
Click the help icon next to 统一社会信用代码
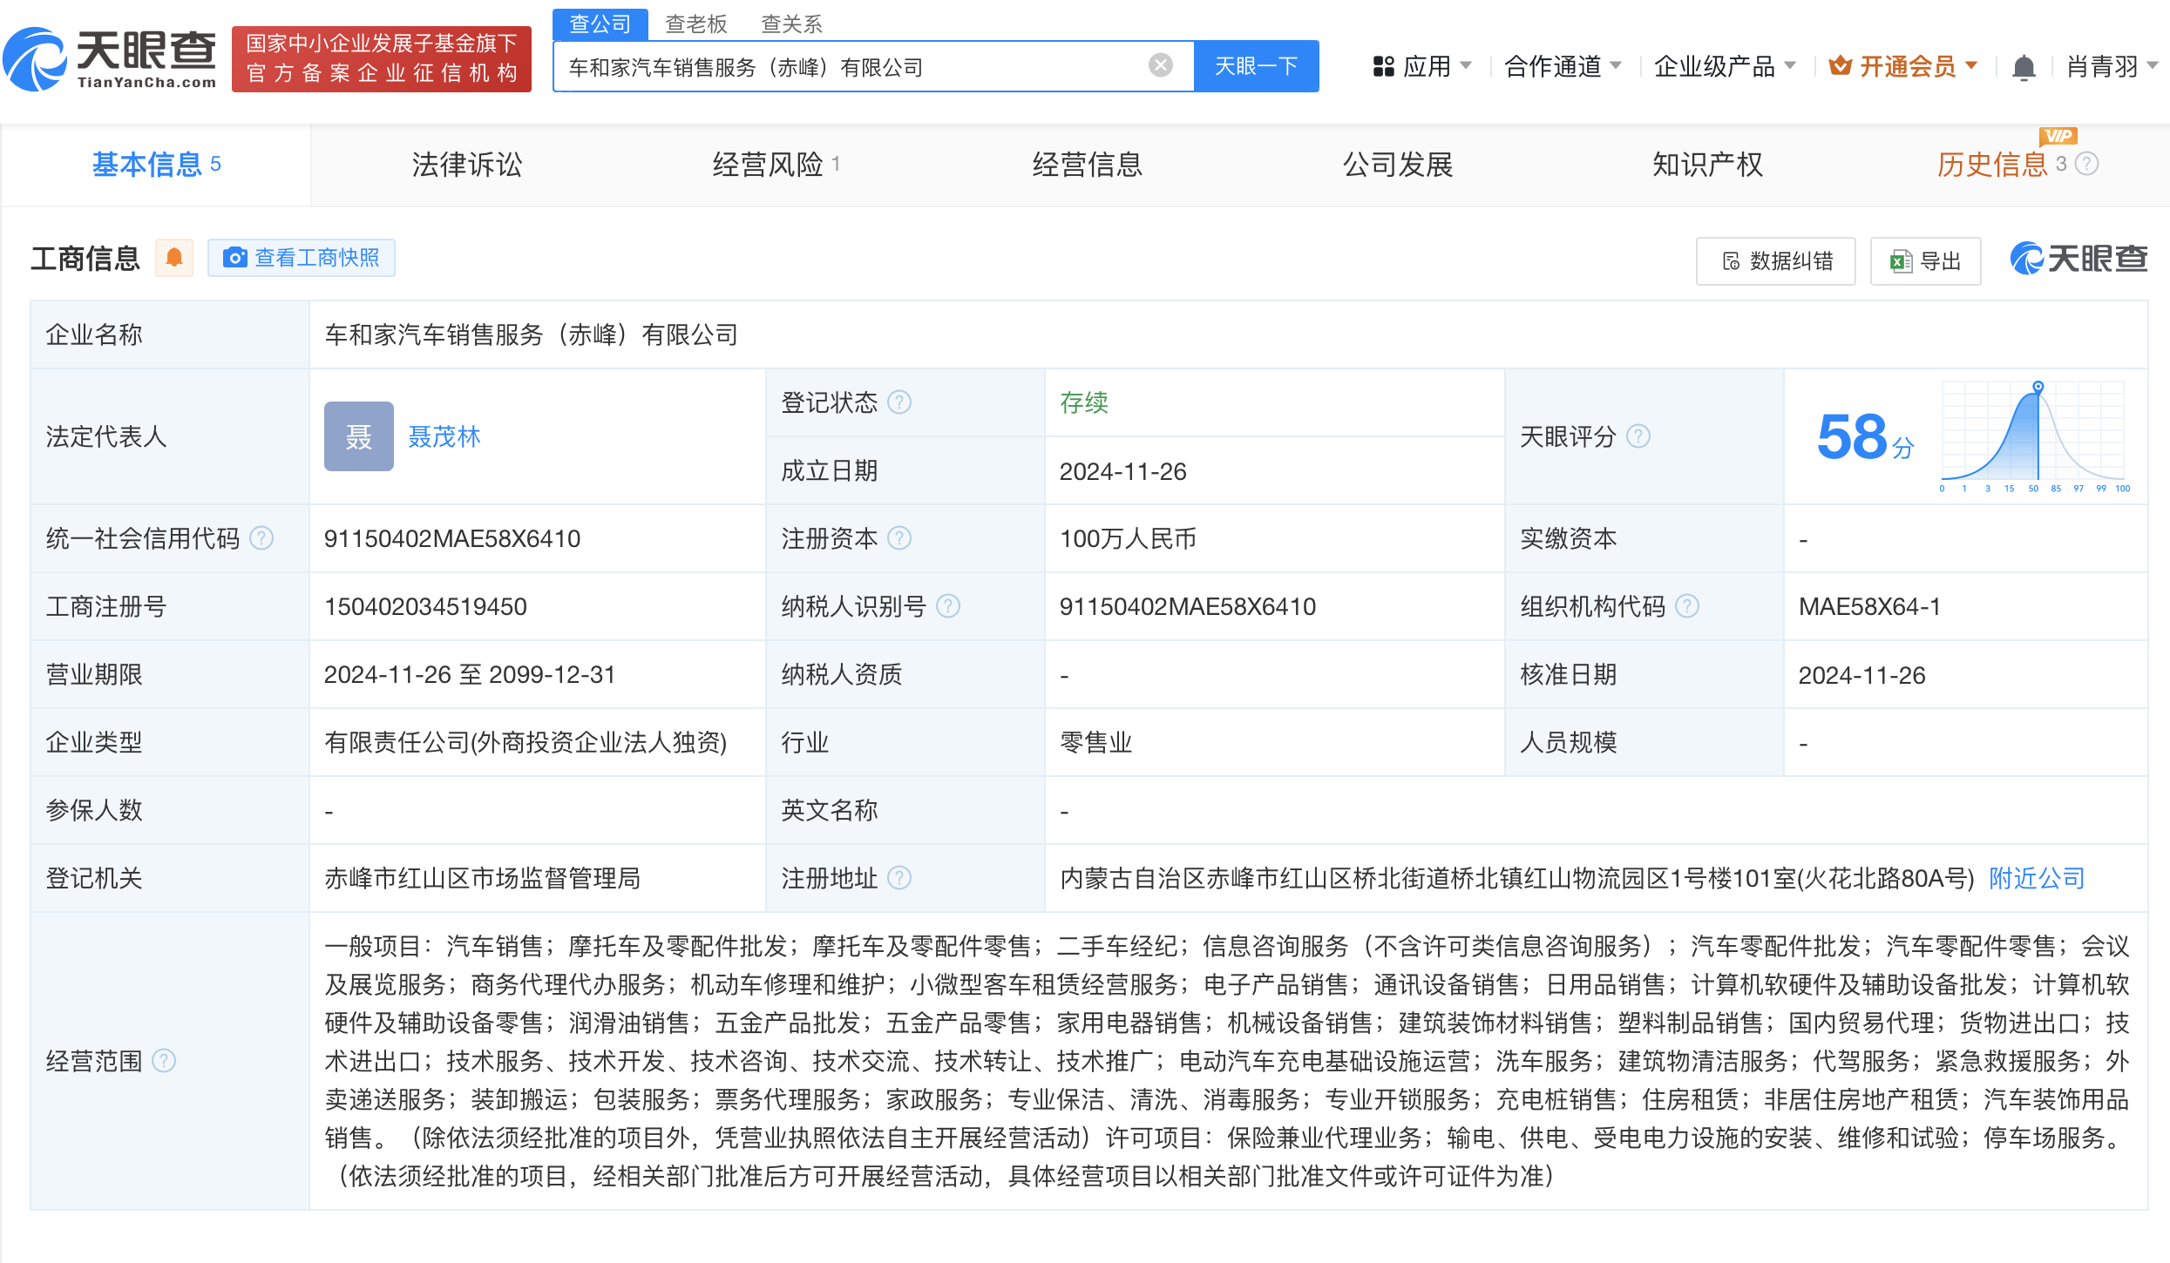(261, 538)
